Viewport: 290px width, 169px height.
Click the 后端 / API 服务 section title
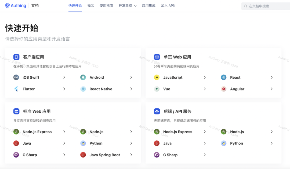pyautogui.click(x=177, y=112)
